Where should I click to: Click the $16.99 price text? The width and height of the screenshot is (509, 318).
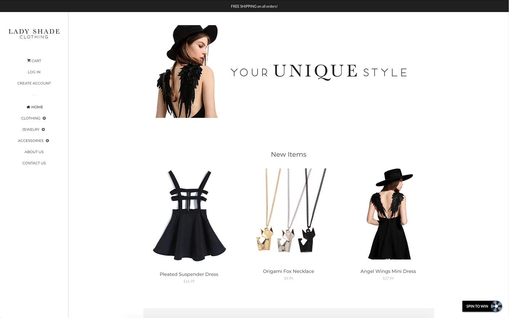pyautogui.click(x=189, y=281)
